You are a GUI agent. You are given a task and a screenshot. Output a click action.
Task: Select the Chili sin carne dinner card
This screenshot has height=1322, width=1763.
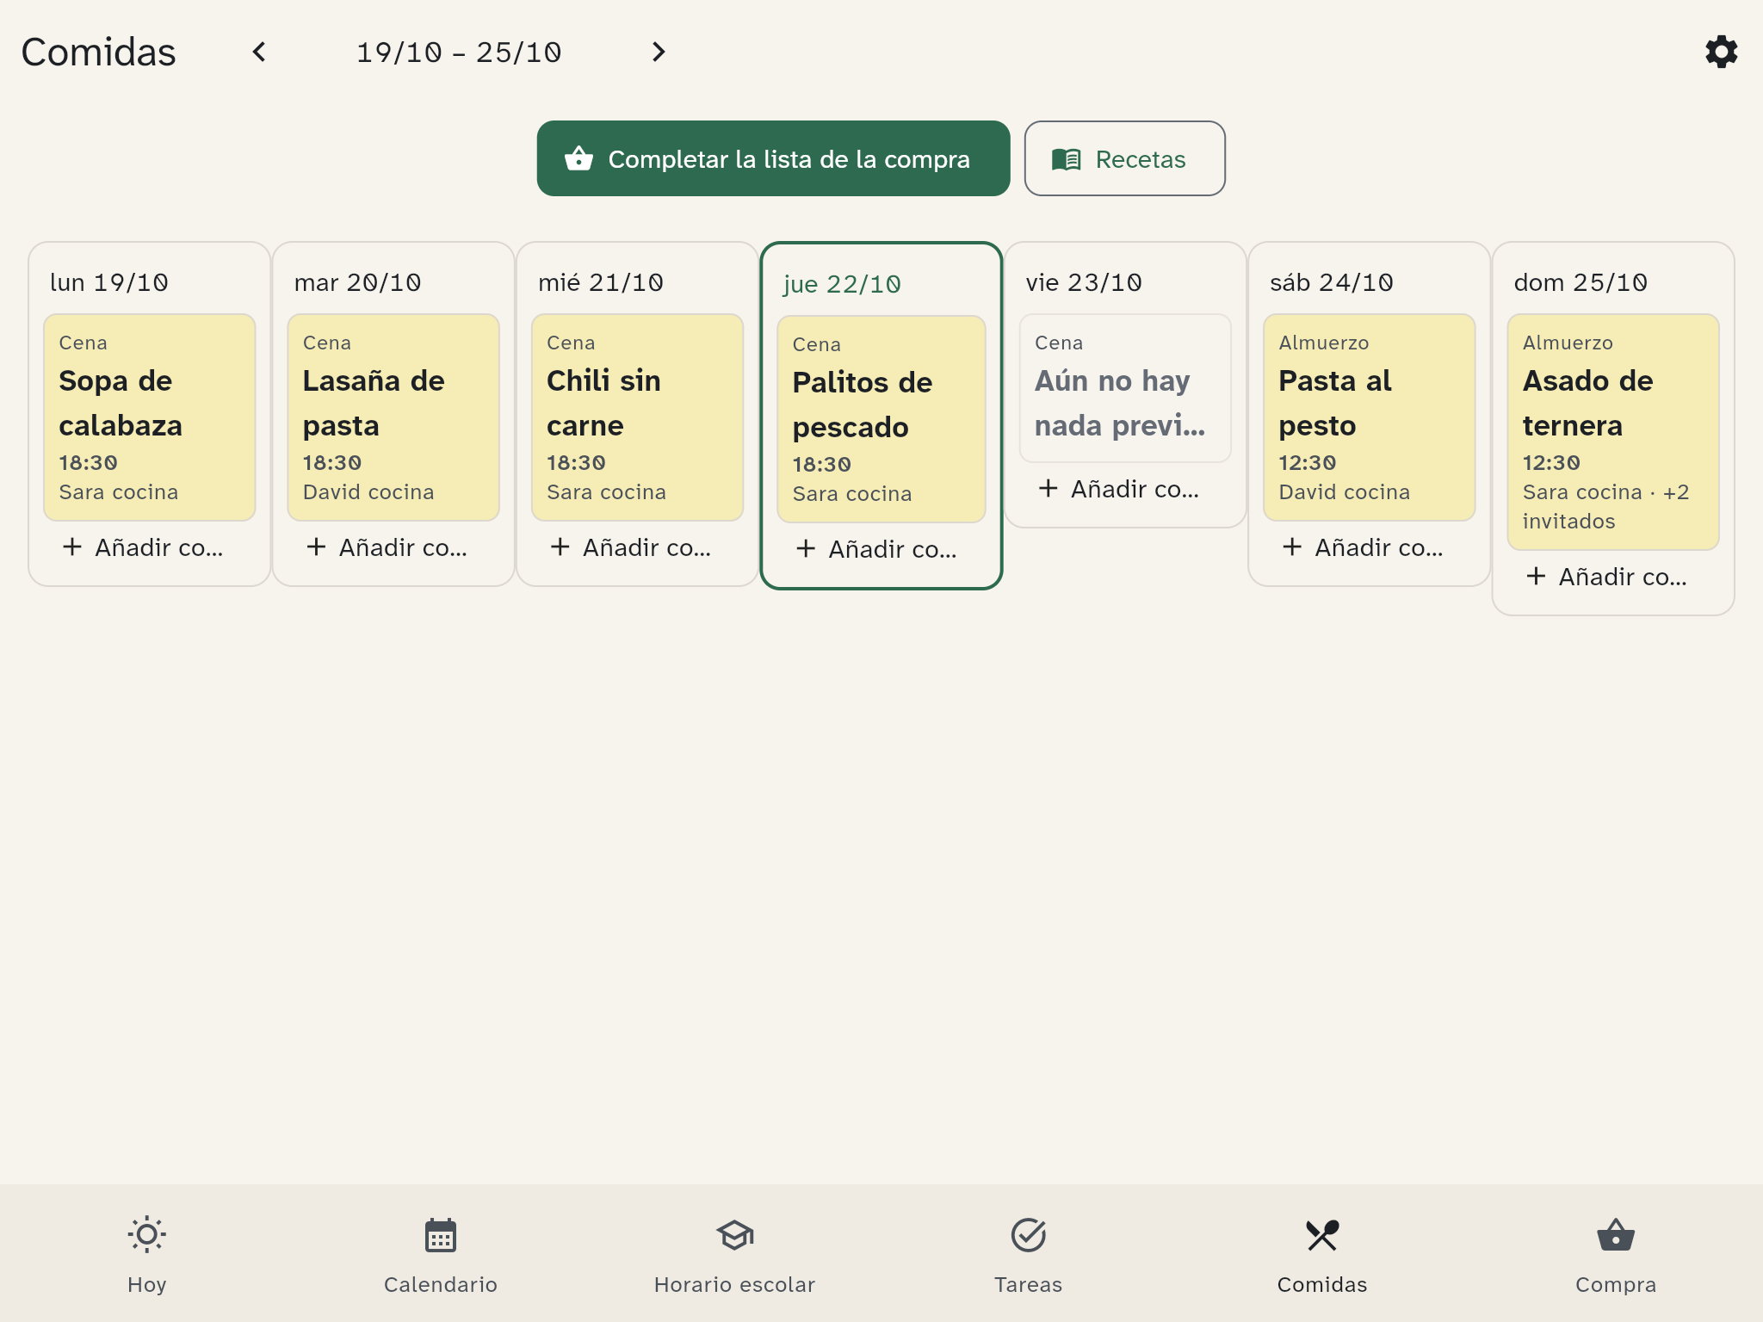637,417
